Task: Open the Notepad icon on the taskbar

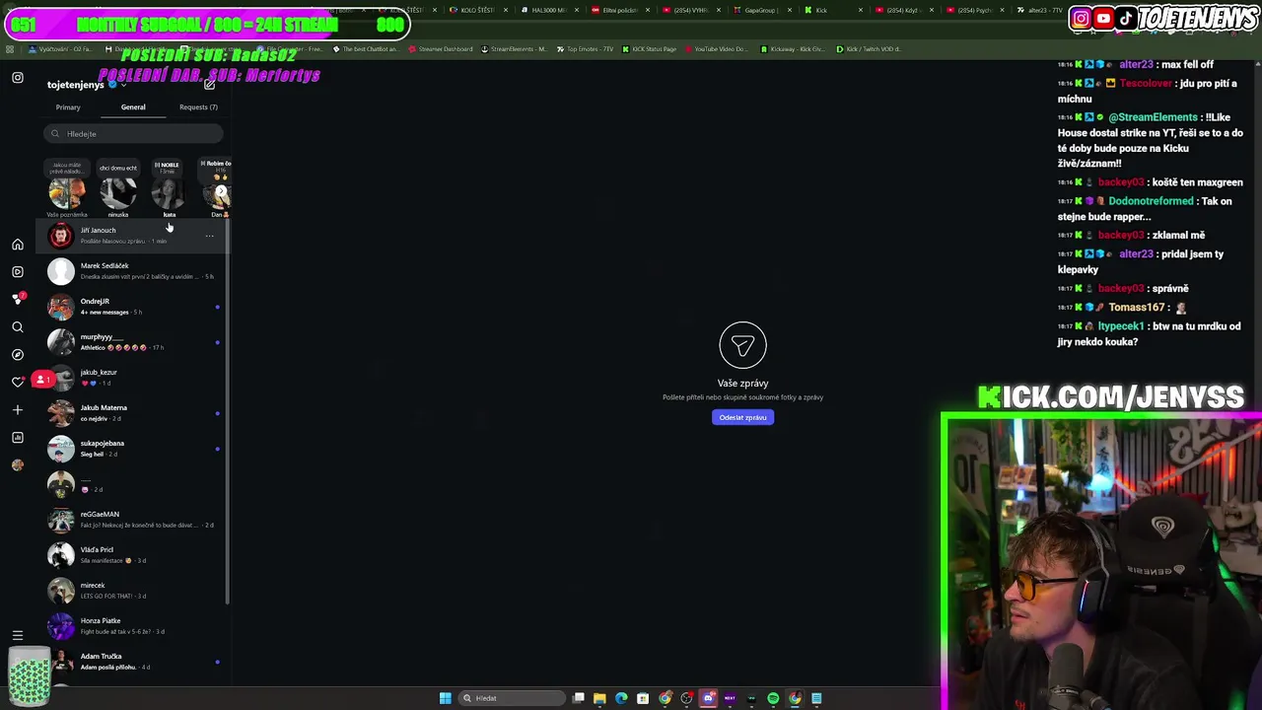Action: tap(816, 698)
